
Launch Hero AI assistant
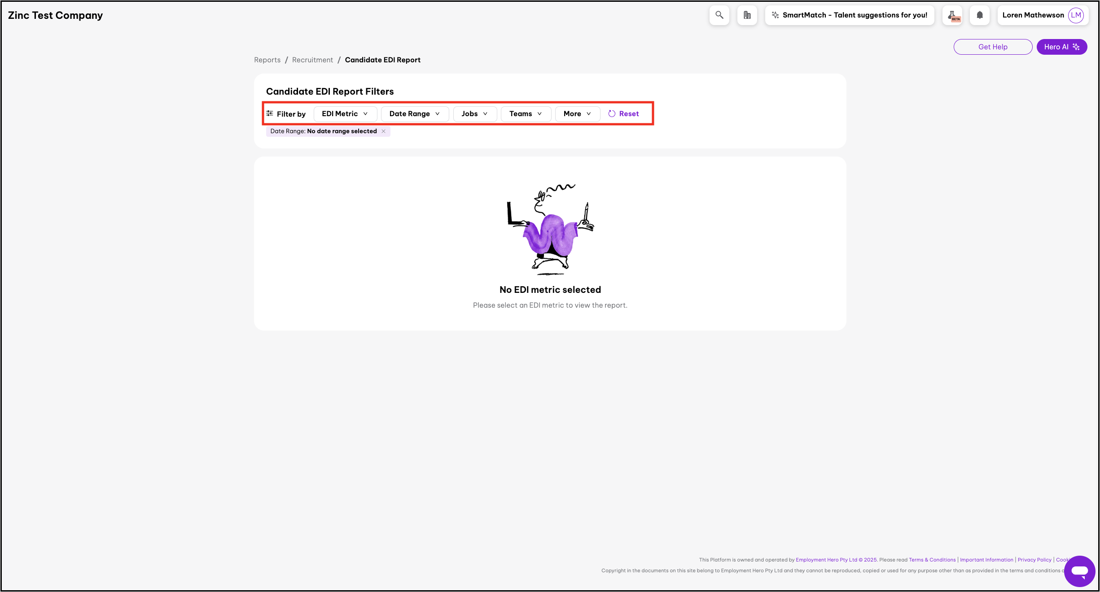[1061, 47]
